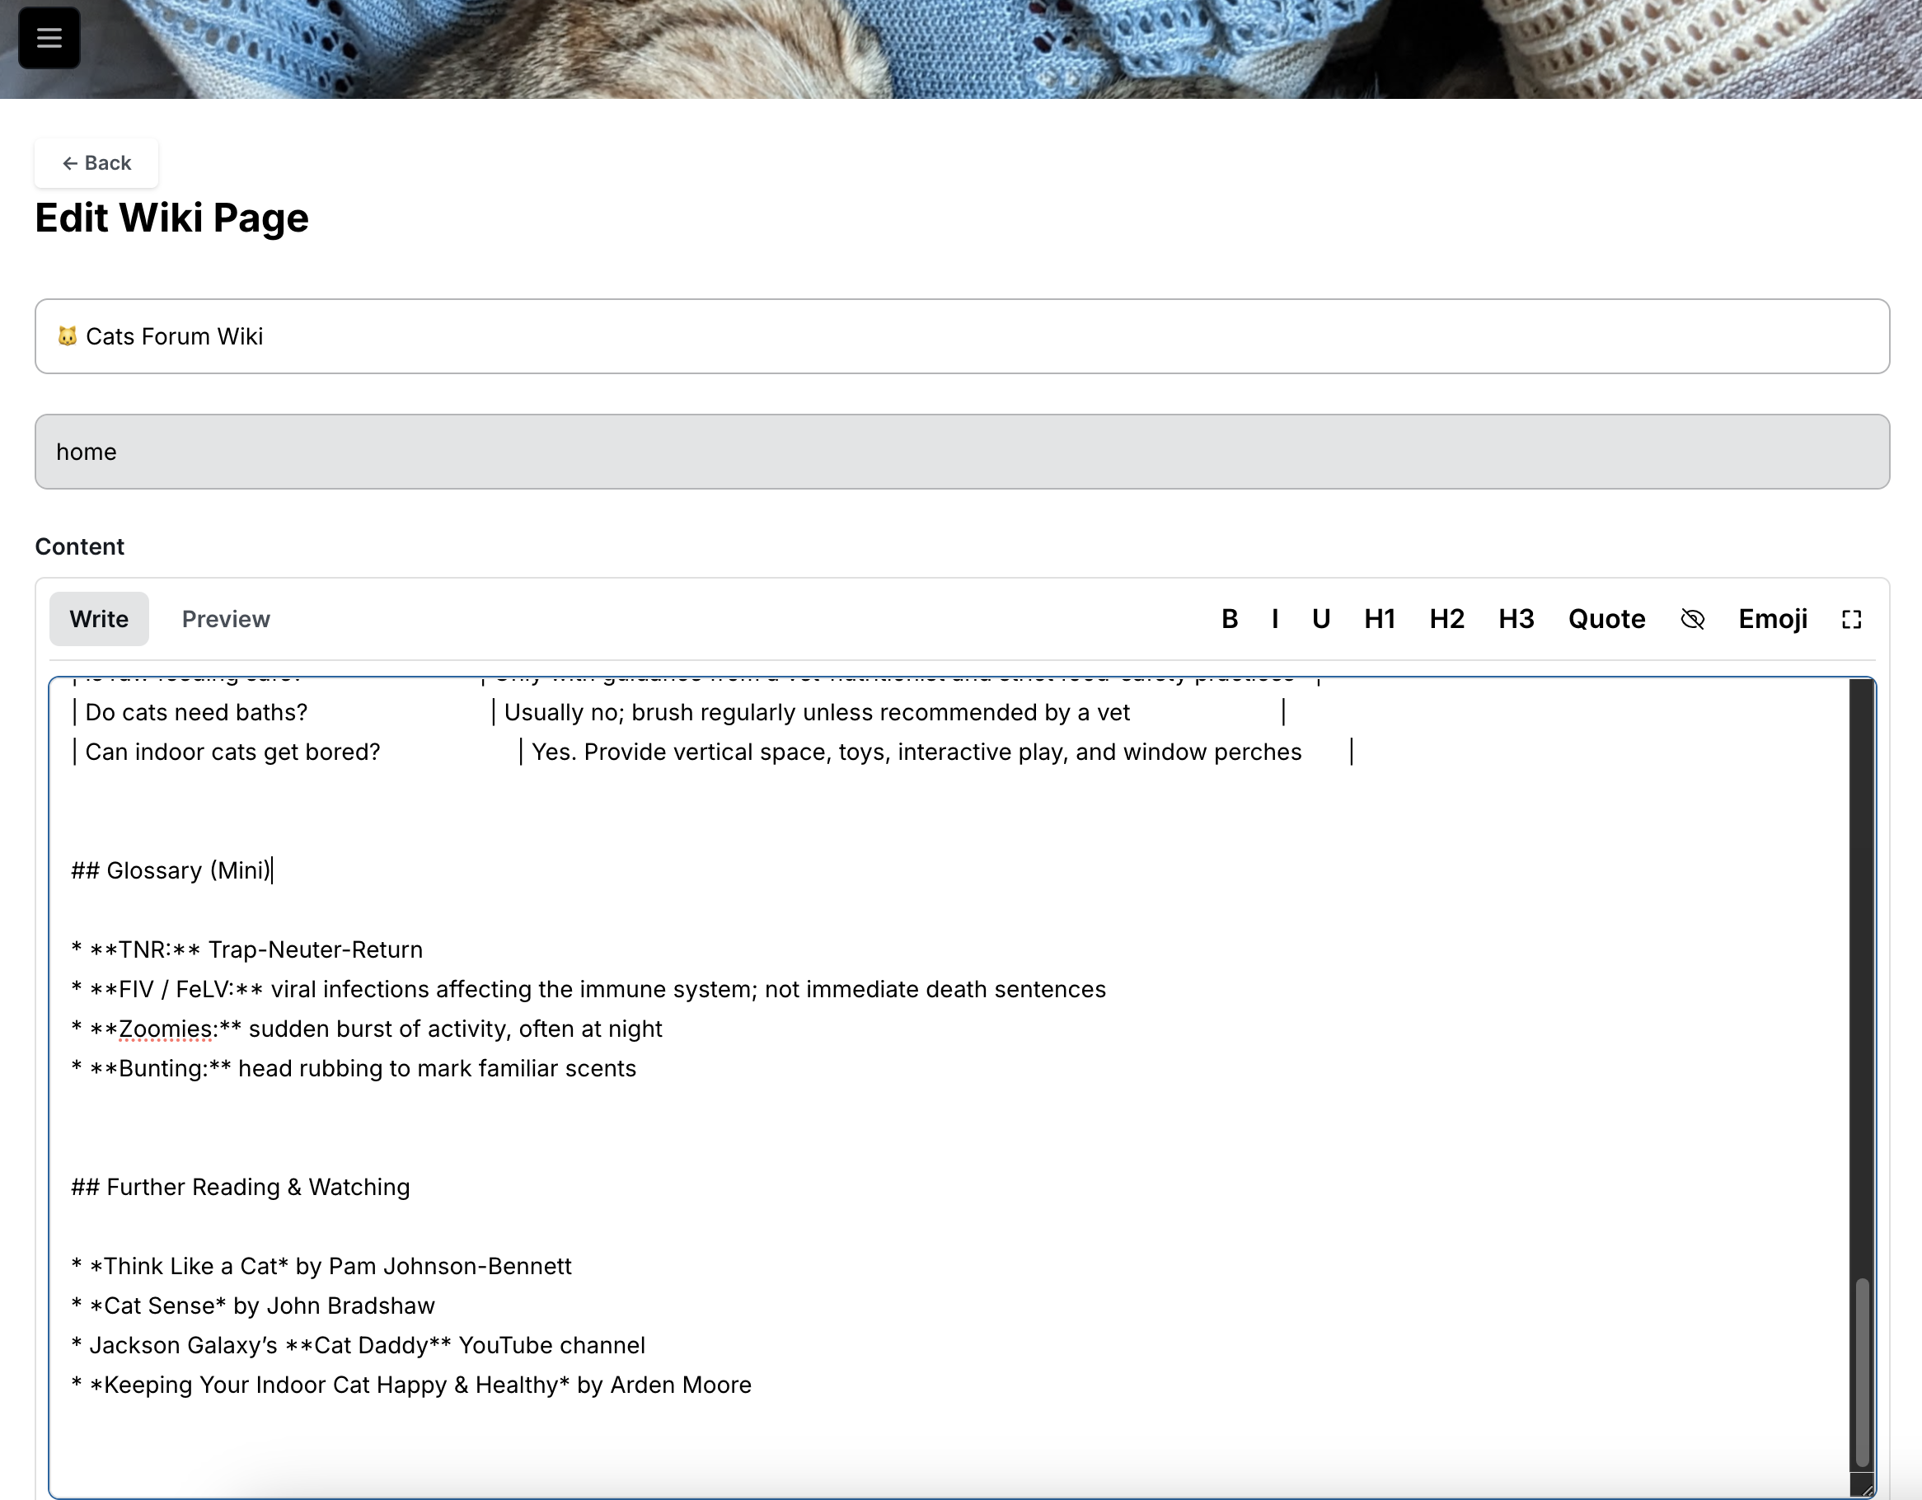
Task: Insert H3 heading
Action: tap(1517, 619)
